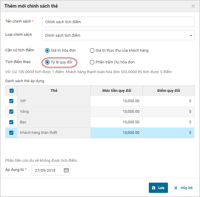The image size is (200, 197).
Task: Click Khách hàng thân thiết Điểm quy đổi cell
Action: pyautogui.click(x=169, y=133)
